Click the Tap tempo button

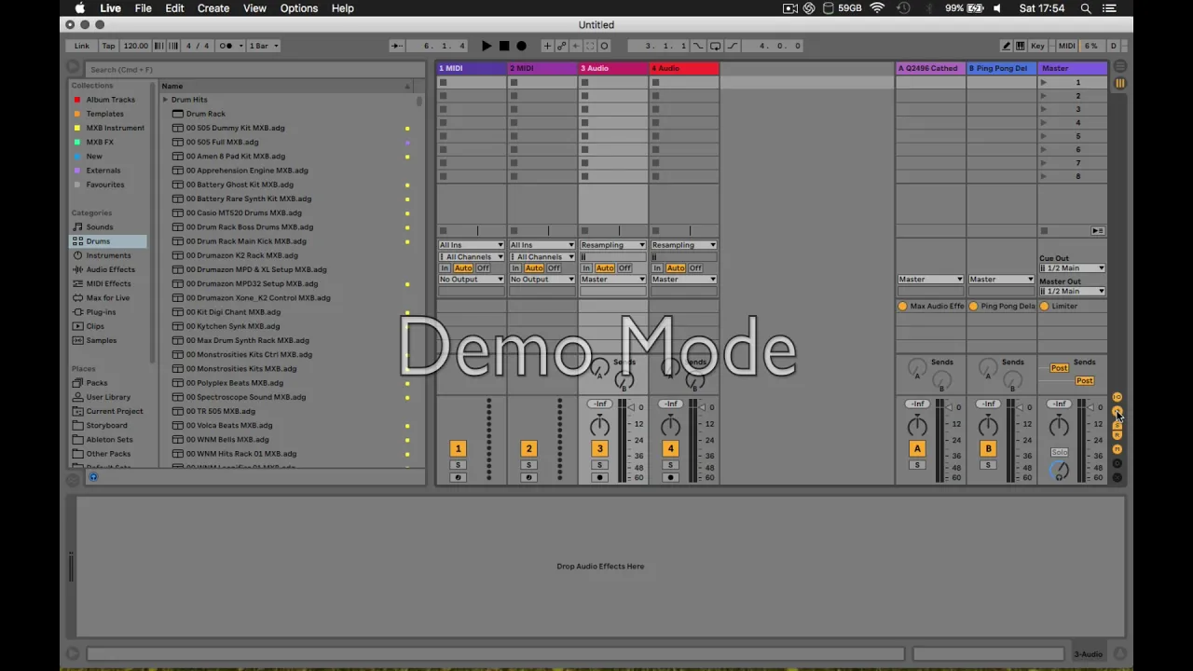(109, 46)
